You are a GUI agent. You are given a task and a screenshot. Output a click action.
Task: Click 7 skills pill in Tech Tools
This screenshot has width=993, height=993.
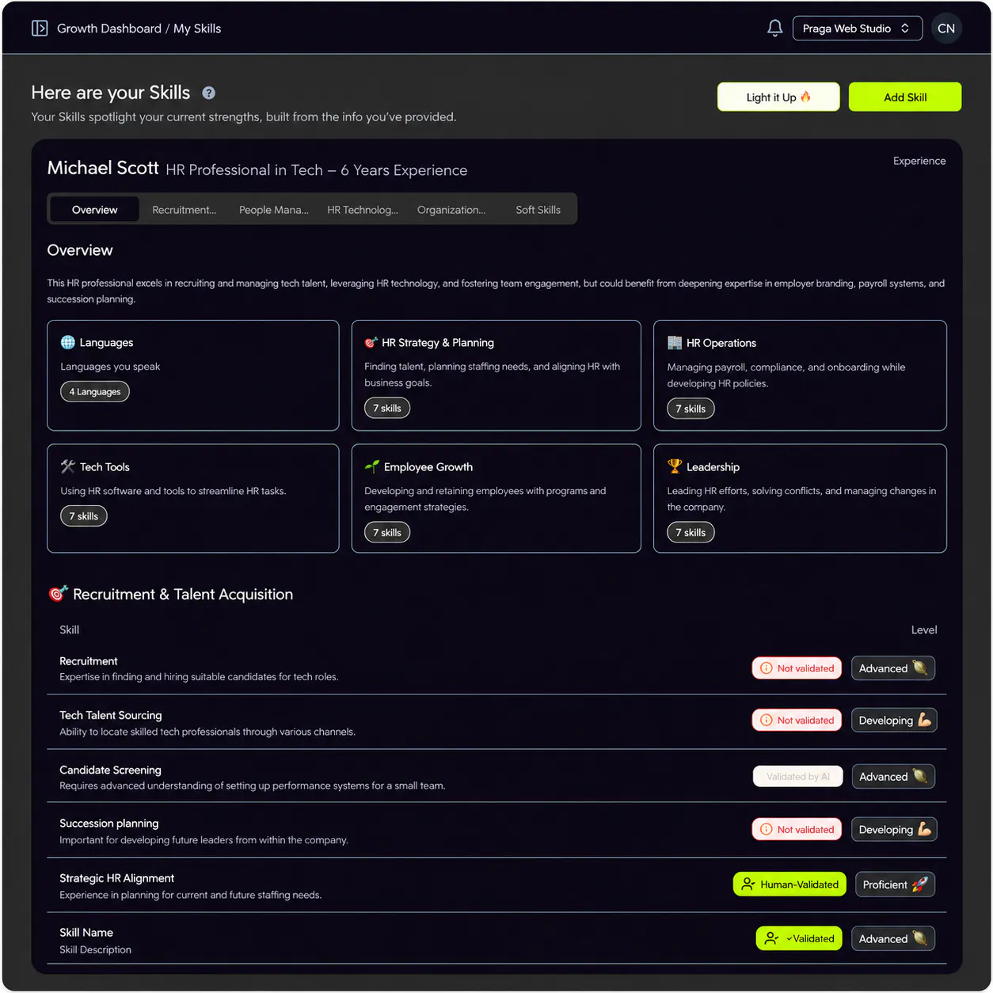tap(84, 516)
